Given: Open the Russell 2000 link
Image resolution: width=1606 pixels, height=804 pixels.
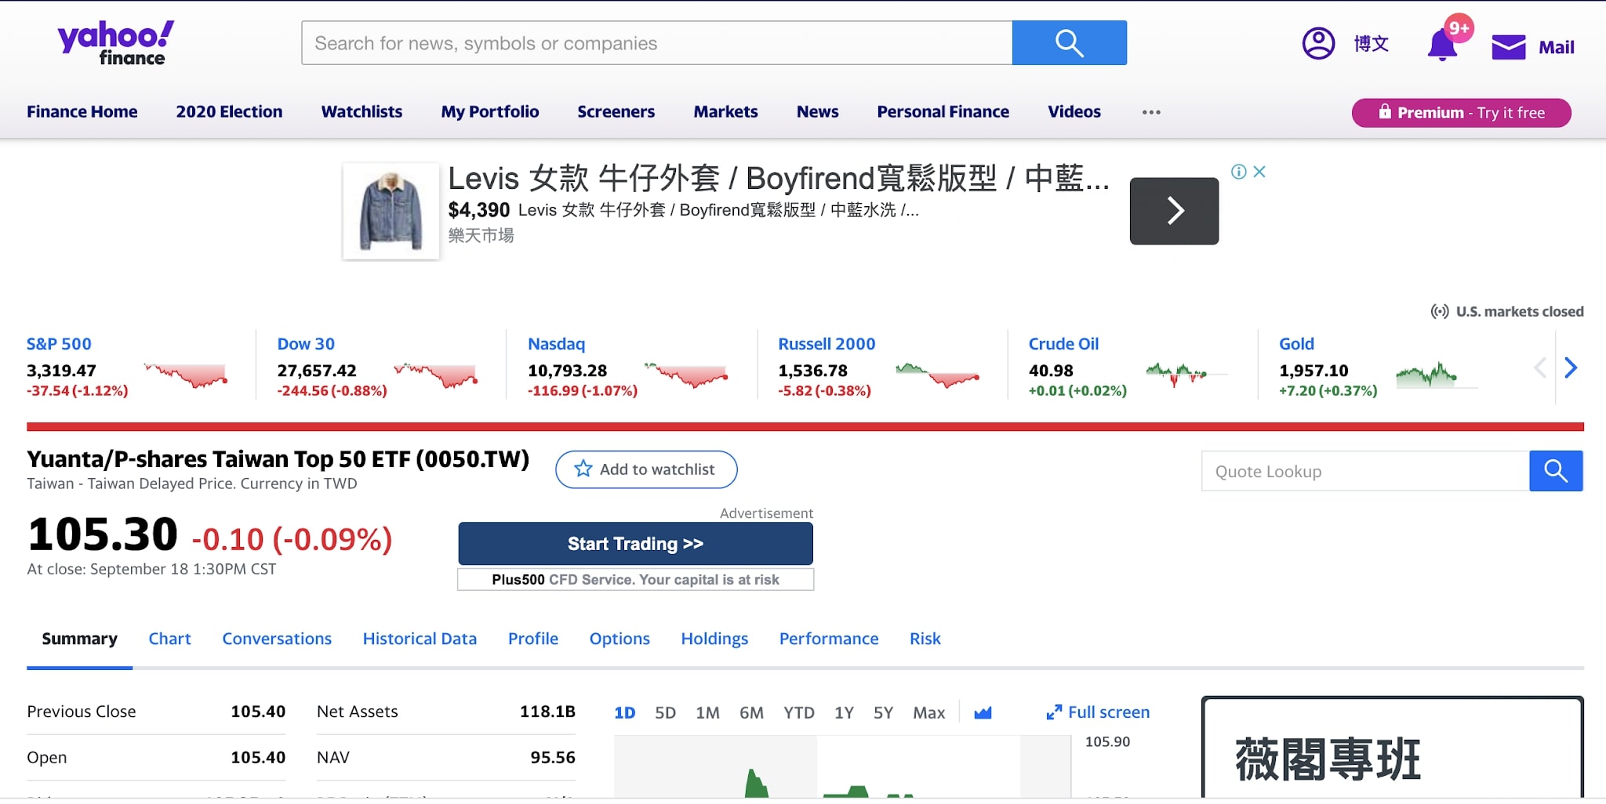Looking at the screenshot, I should tap(827, 344).
